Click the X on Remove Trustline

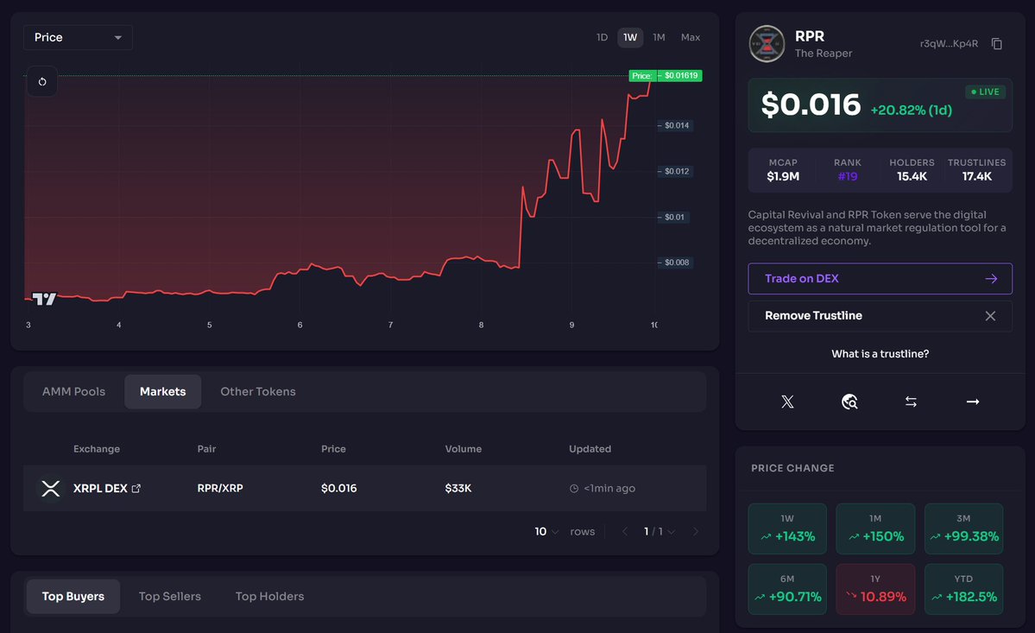point(990,315)
